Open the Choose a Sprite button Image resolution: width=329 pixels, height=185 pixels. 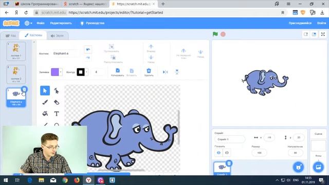pos(298,167)
